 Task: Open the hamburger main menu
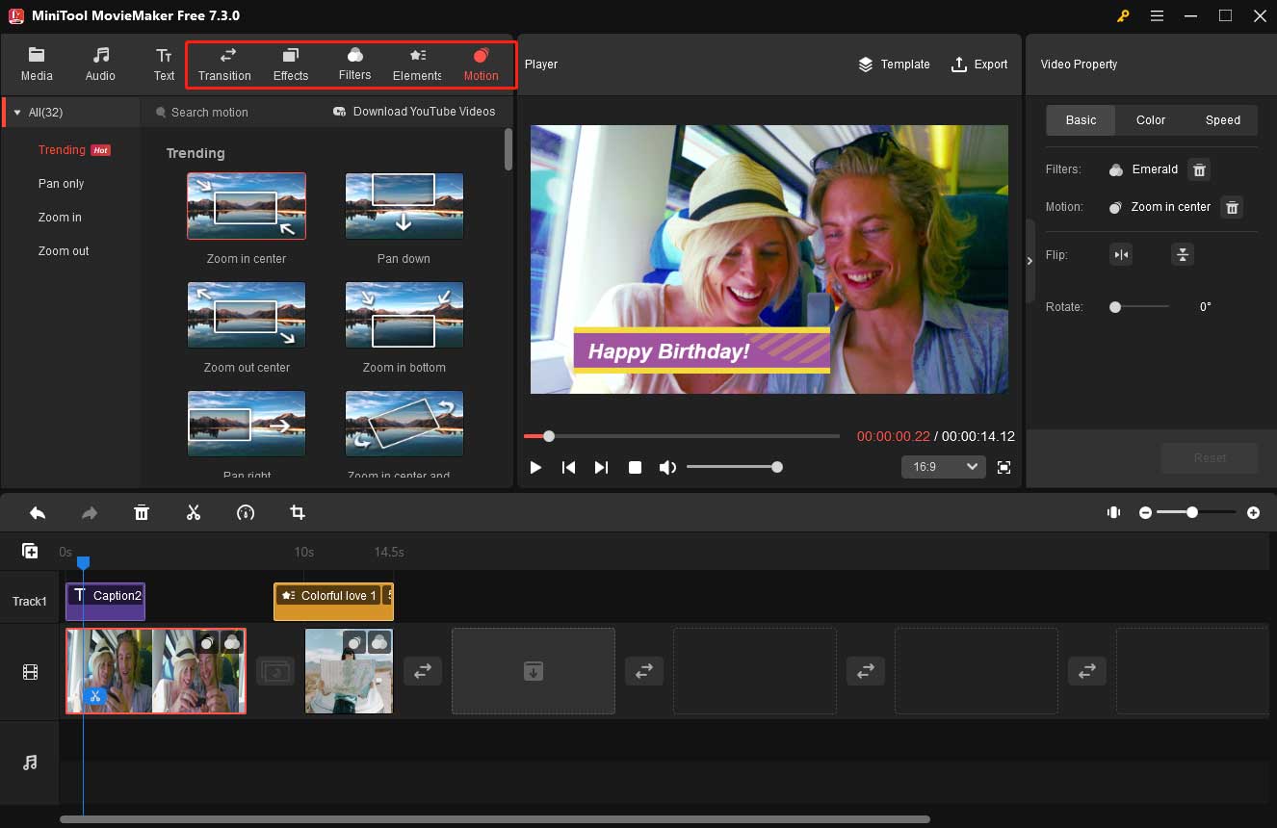[1157, 16]
